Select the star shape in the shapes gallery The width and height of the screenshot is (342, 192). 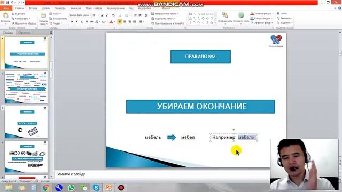(x=212, y=22)
